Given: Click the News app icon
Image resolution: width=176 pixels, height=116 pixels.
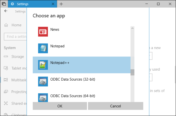Looking at the screenshot, I should [x=43, y=32].
